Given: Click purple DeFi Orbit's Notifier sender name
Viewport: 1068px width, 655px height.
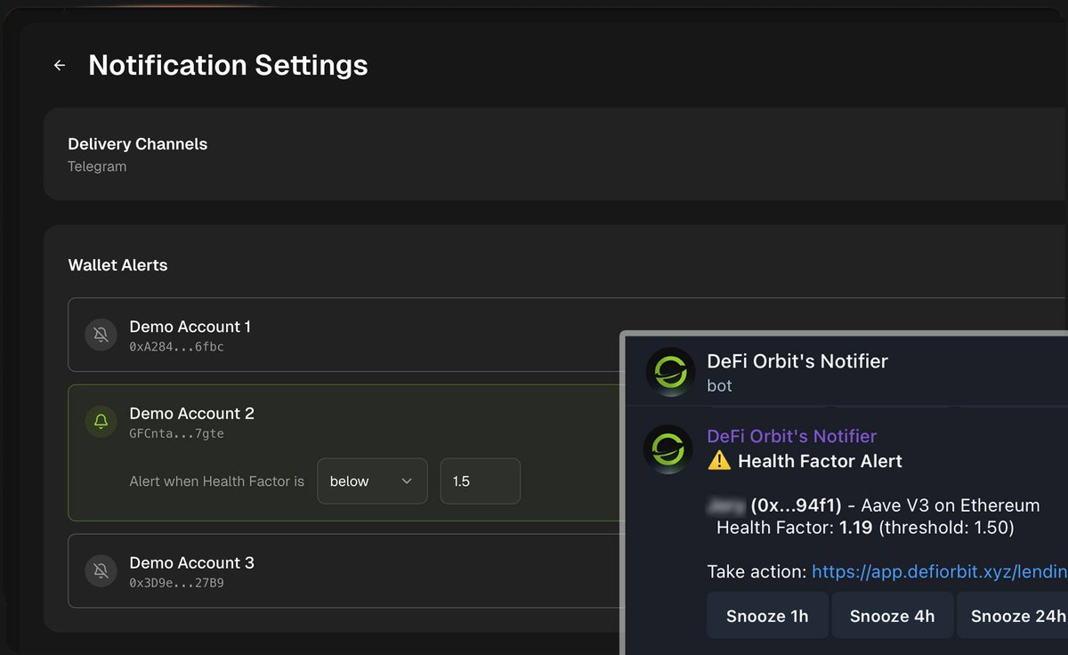Looking at the screenshot, I should (x=792, y=436).
